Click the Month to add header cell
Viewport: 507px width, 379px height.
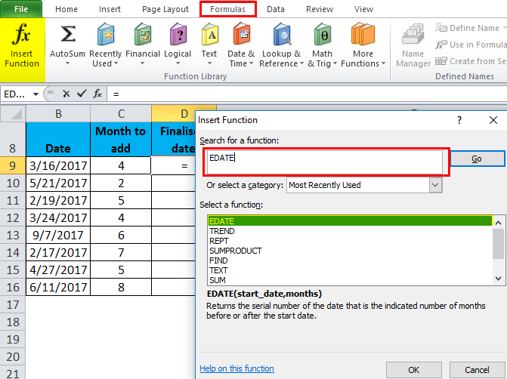(x=121, y=139)
